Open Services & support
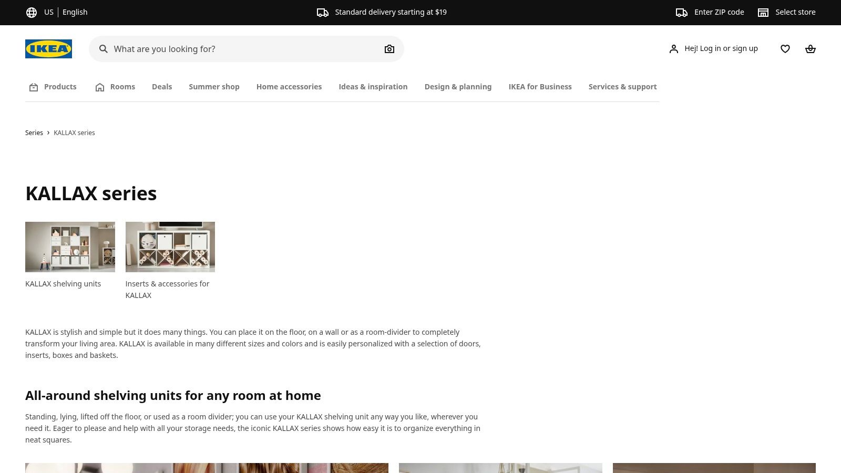 (622, 87)
